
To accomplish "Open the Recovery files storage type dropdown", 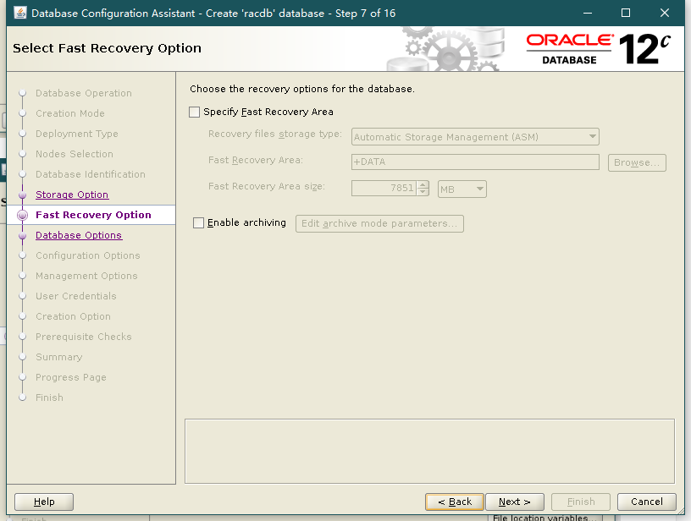I will pos(475,137).
